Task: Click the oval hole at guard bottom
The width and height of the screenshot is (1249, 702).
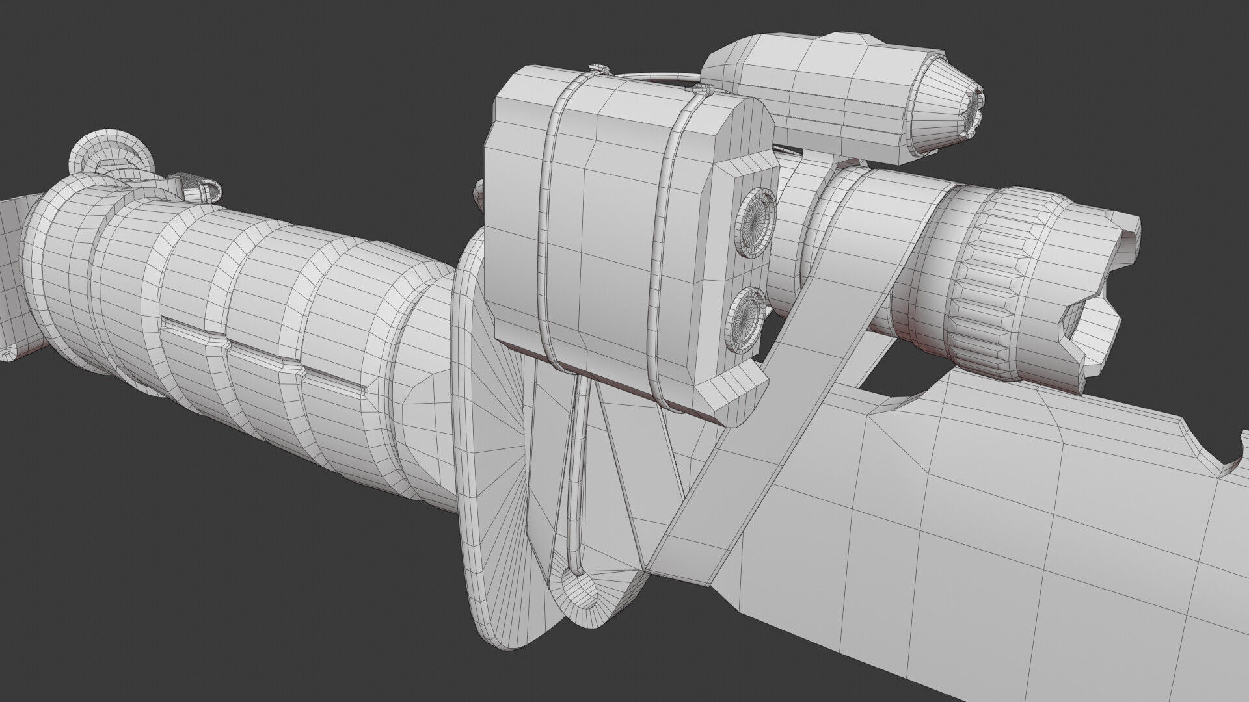Action: 579,588
